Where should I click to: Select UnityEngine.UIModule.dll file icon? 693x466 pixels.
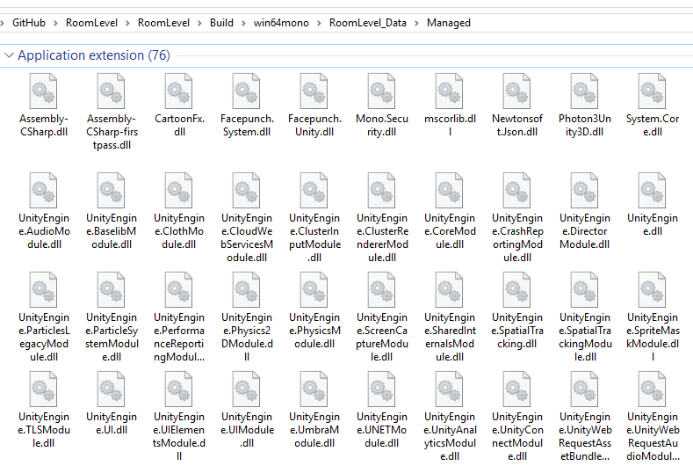[x=246, y=389]
